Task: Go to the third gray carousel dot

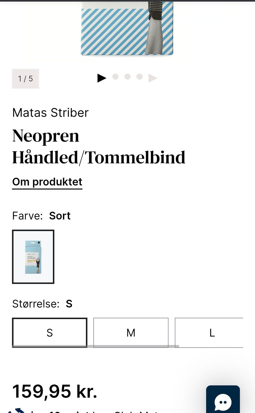Action: click(139, 77)
